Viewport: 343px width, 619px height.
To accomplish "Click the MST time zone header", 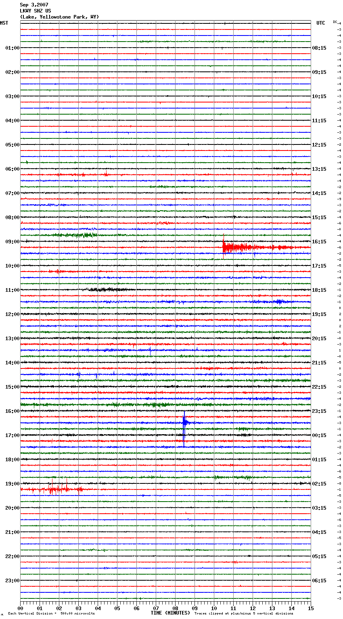I will coord(4,23).
